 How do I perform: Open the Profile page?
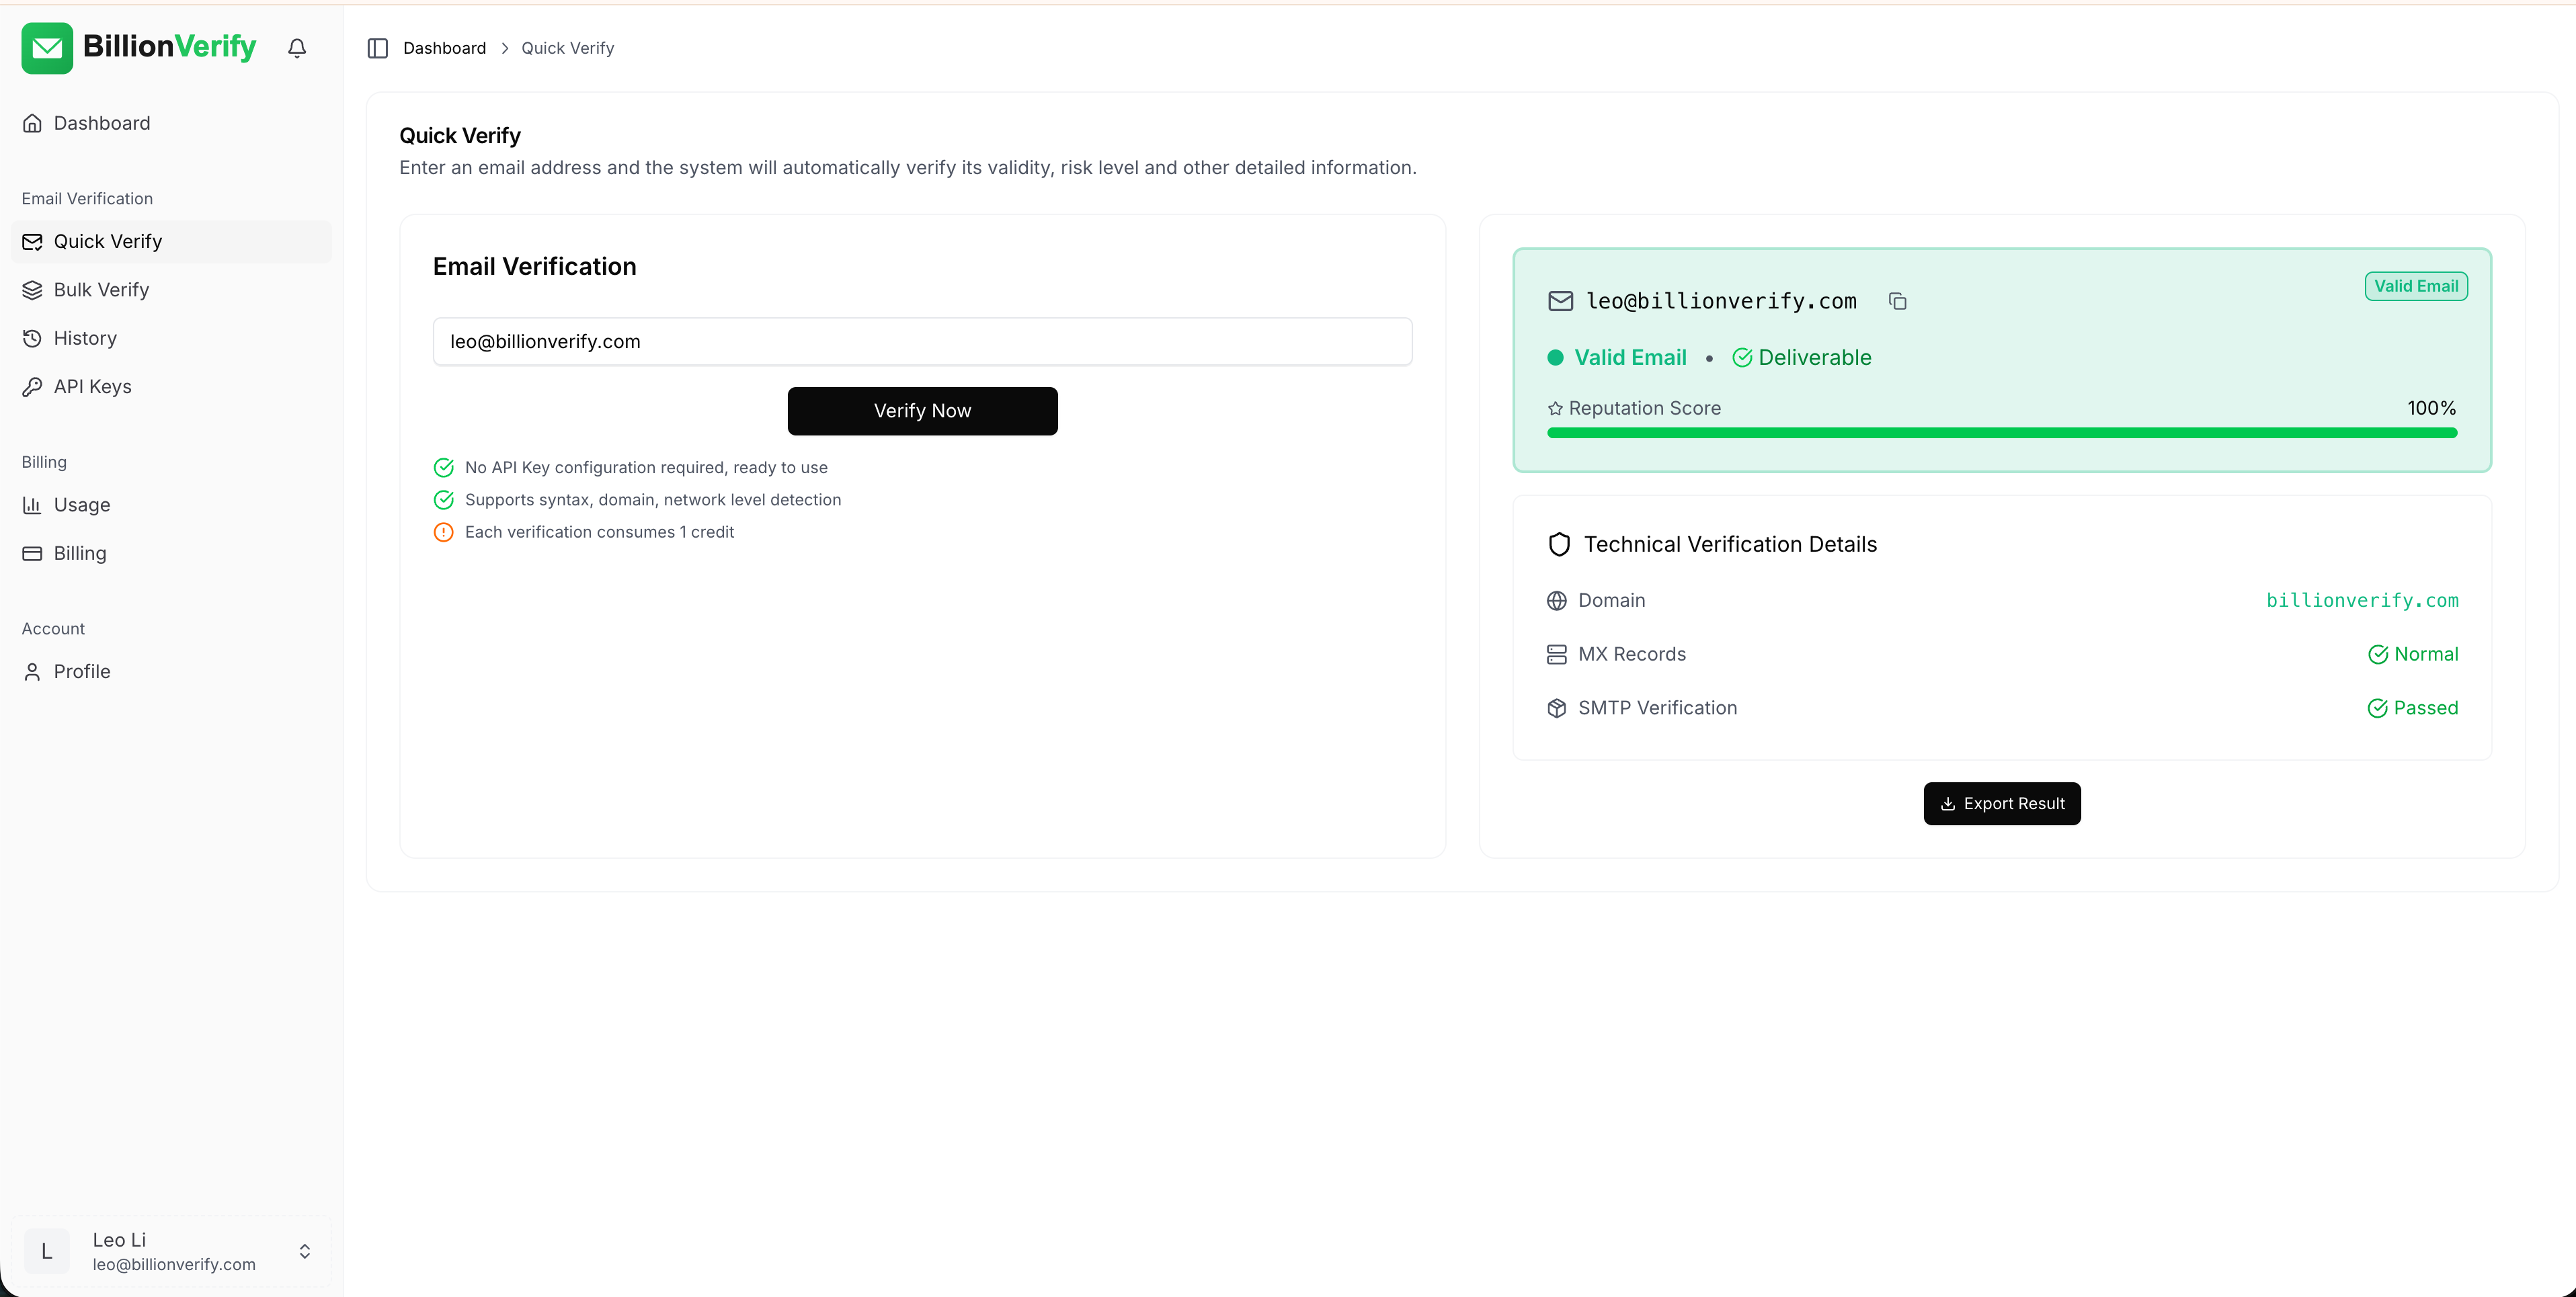82,672
